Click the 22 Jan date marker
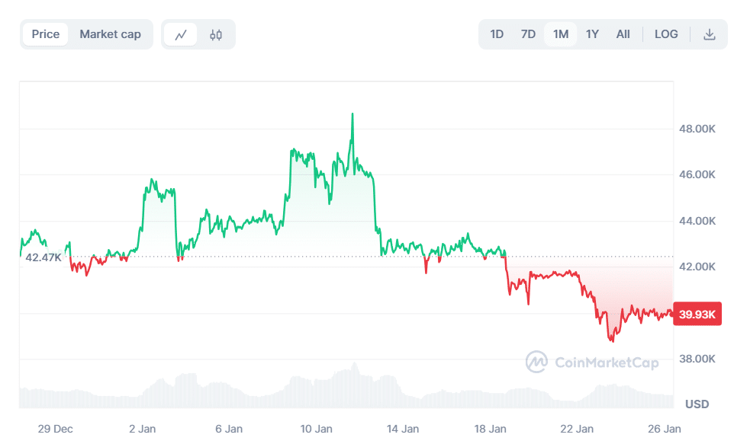The image size is (734, 444). tap(578, 429)
